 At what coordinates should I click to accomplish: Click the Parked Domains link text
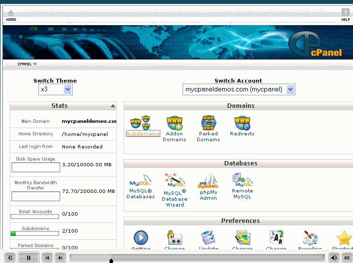click(x=209, y=136)
